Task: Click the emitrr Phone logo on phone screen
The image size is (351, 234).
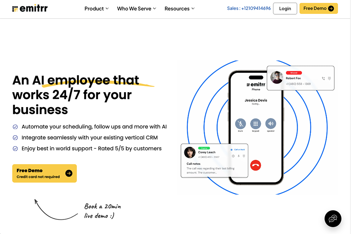Action: tap(256, 86)
